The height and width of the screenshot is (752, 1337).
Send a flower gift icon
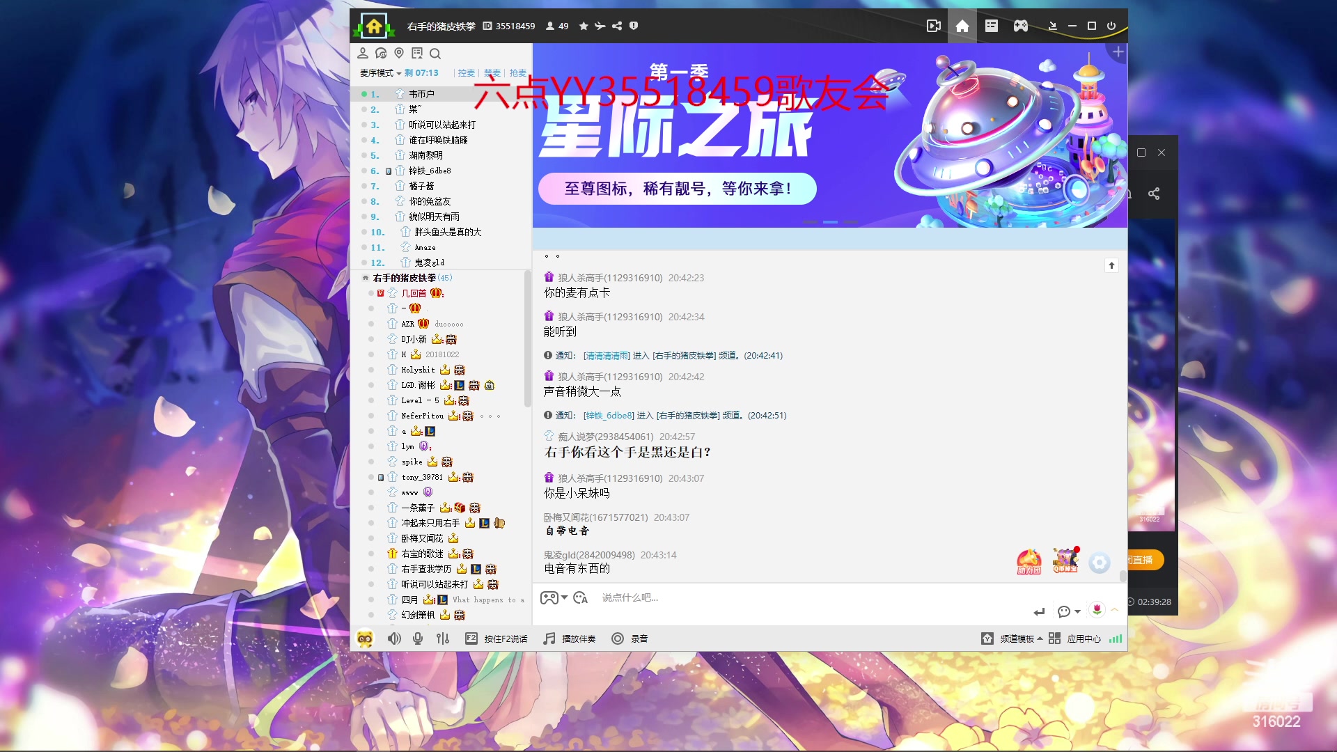1097,610
